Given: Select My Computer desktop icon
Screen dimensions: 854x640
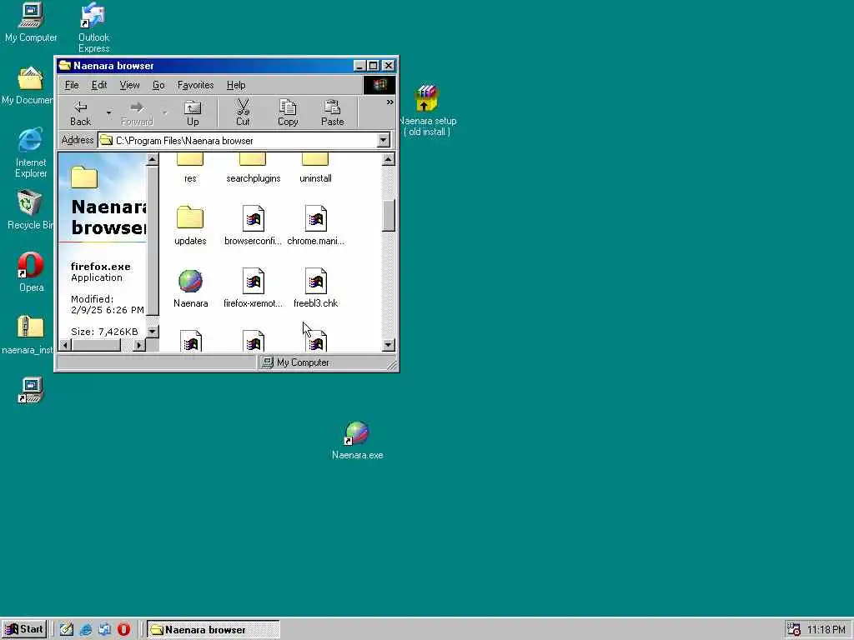Looking at the screenshot, I should [x=31, y=22].
